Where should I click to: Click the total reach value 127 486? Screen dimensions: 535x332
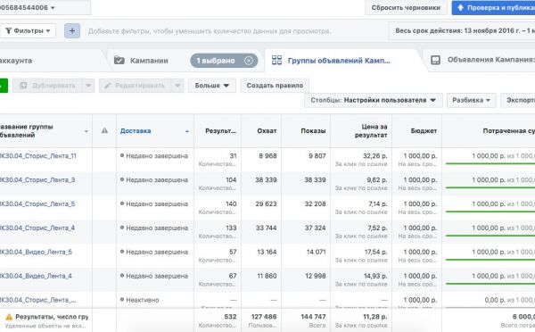[x=264, y=317]
